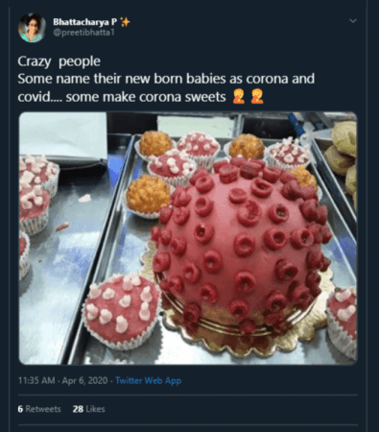The image size is (379, 432).
Task: Click the pink cupcake at bottom left of photo
Action: pos(122,310)
